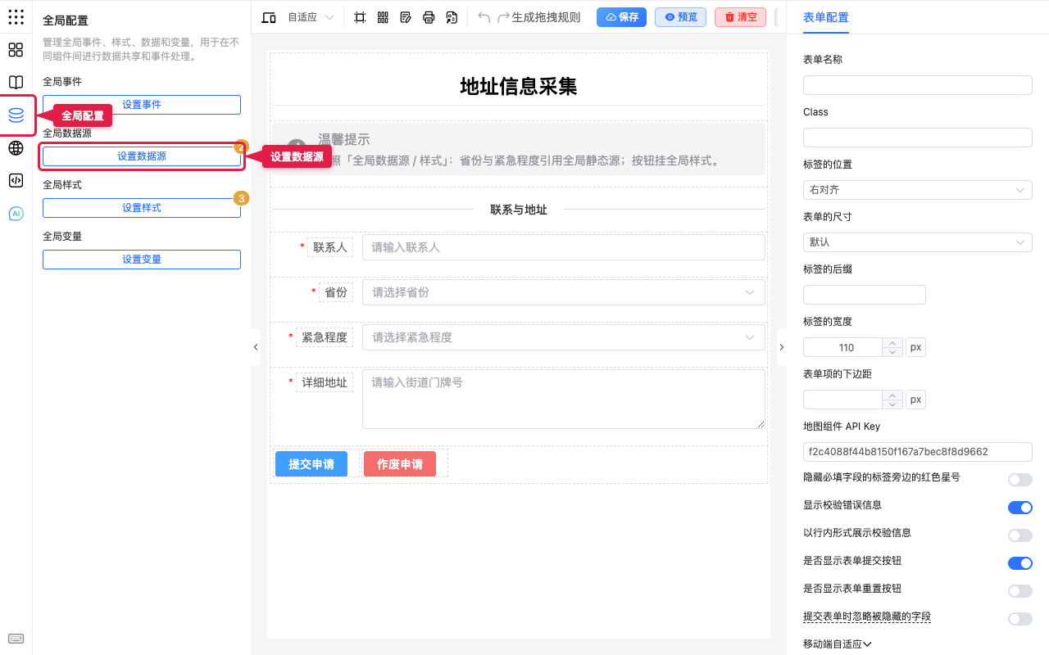Click the 标签的宽度 value field 110
The height and width of the screenshot is (655, 1049).
842,347
